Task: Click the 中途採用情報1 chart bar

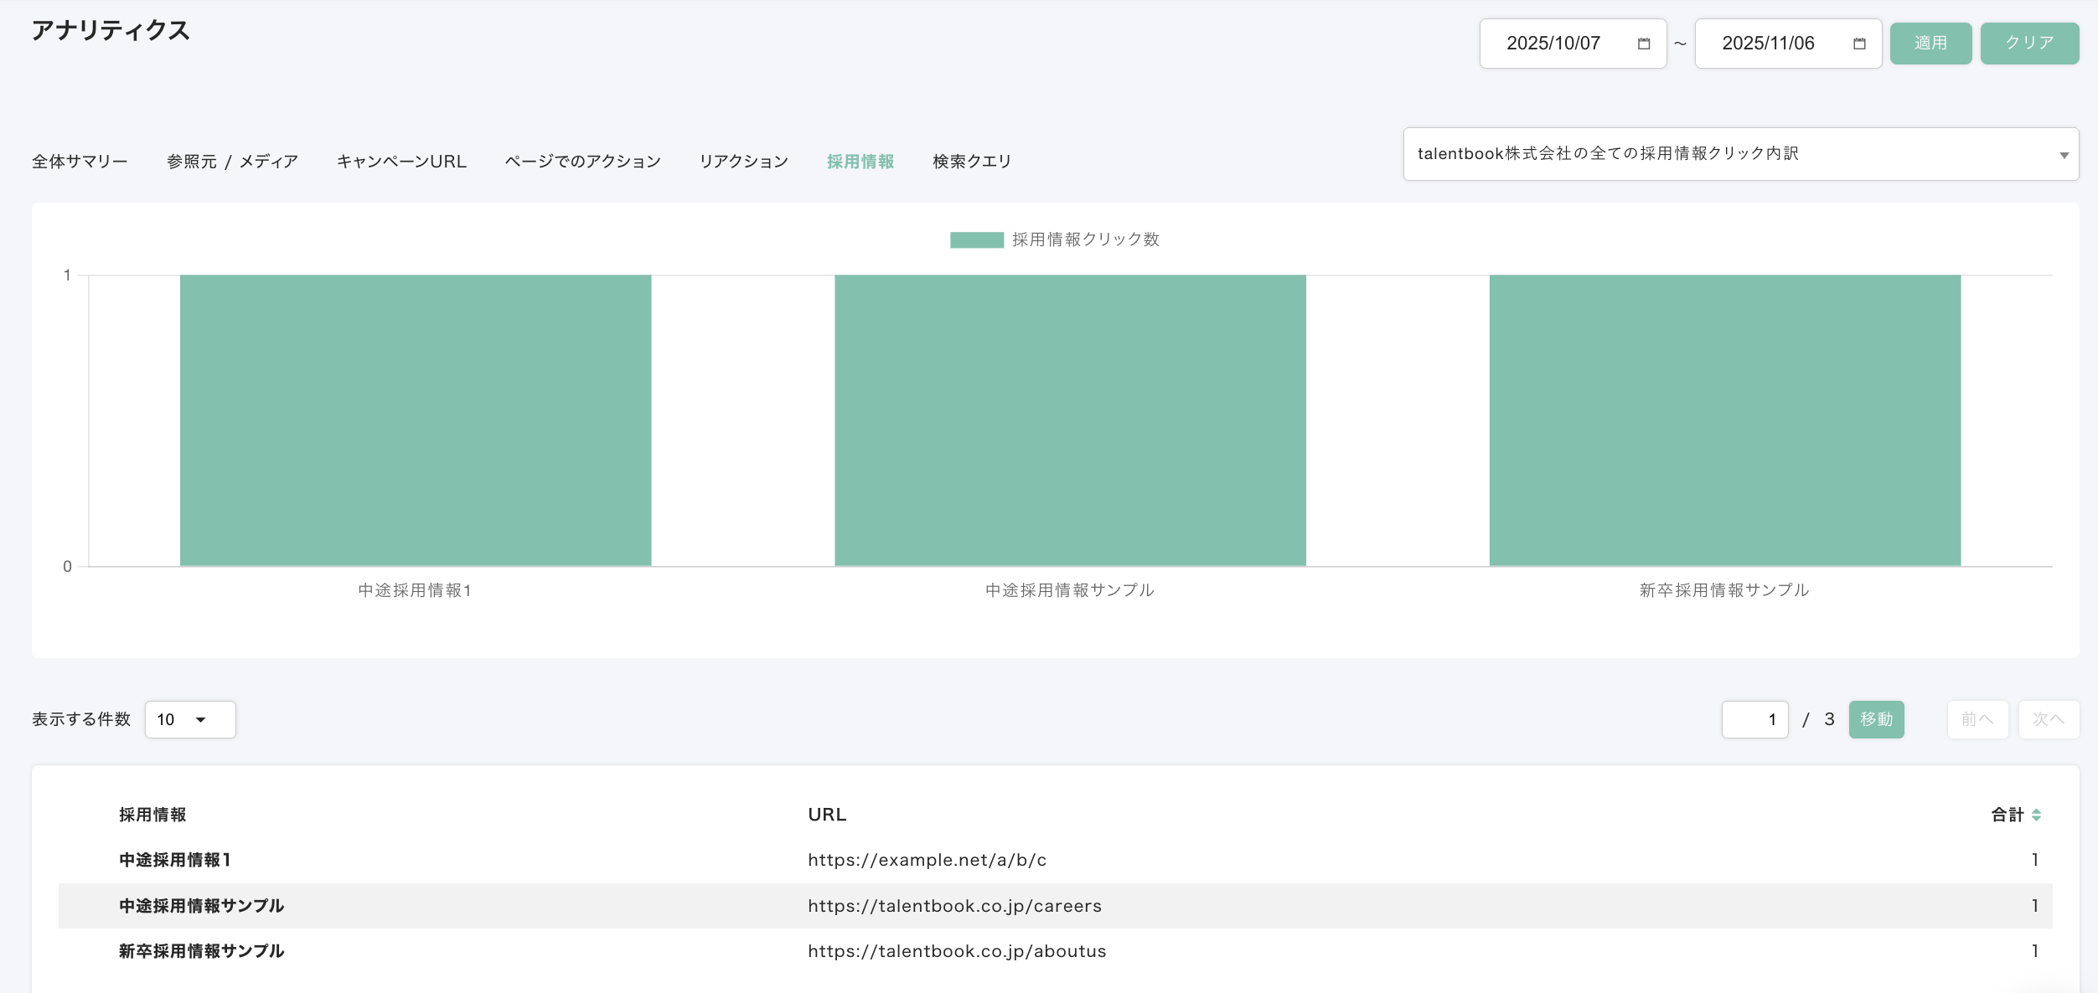Action: [x=416, y=420]
